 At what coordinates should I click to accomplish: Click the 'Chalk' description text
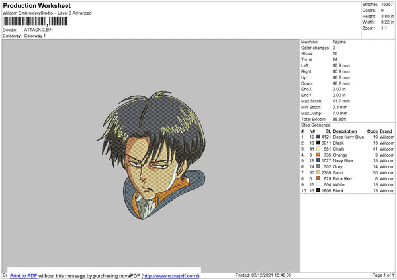tap(339, 149)
